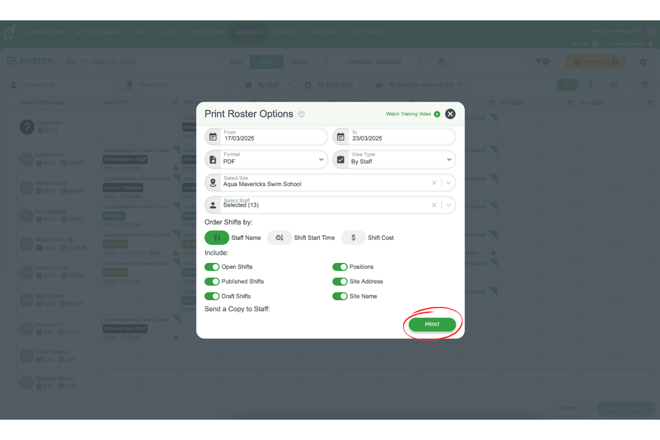Viewport: 660px width, 440px height.
Task: Click the location pin icon in Select Site
Action: 213,182
